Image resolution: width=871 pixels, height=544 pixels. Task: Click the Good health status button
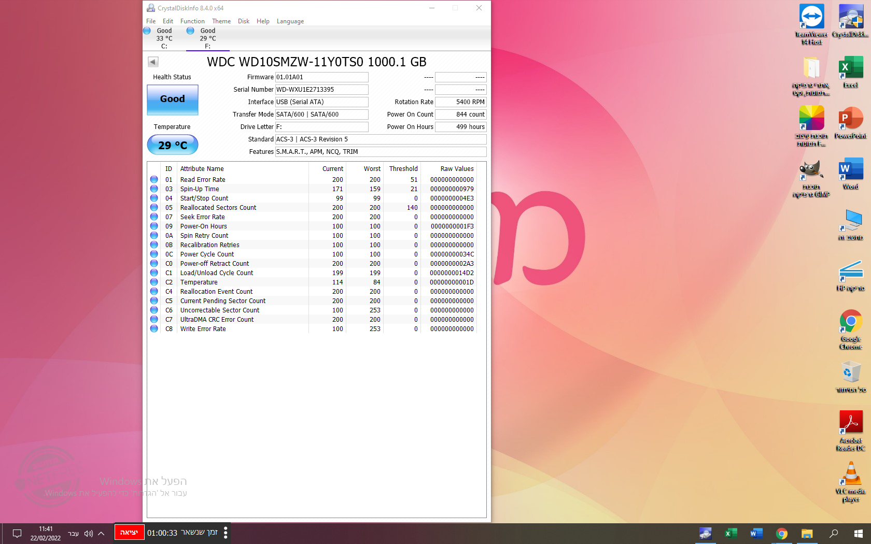pyautogui.click(x=173, y=99)
